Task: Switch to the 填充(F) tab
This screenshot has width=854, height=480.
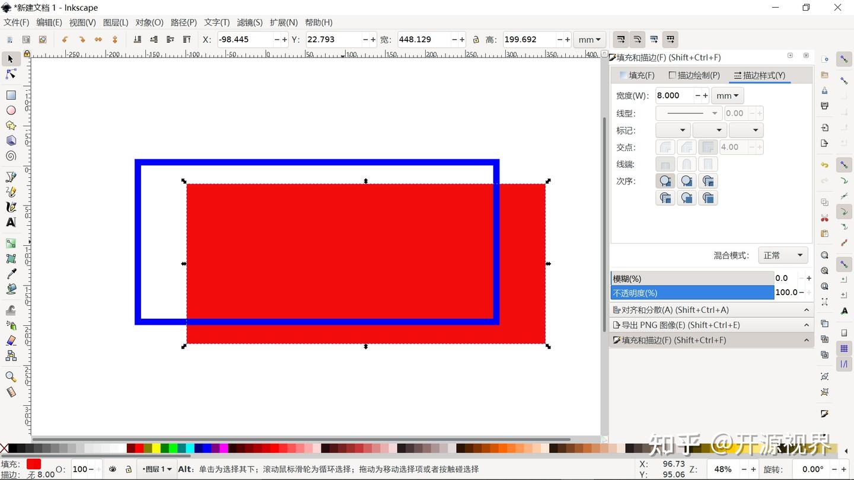Action: pos(637,75)
